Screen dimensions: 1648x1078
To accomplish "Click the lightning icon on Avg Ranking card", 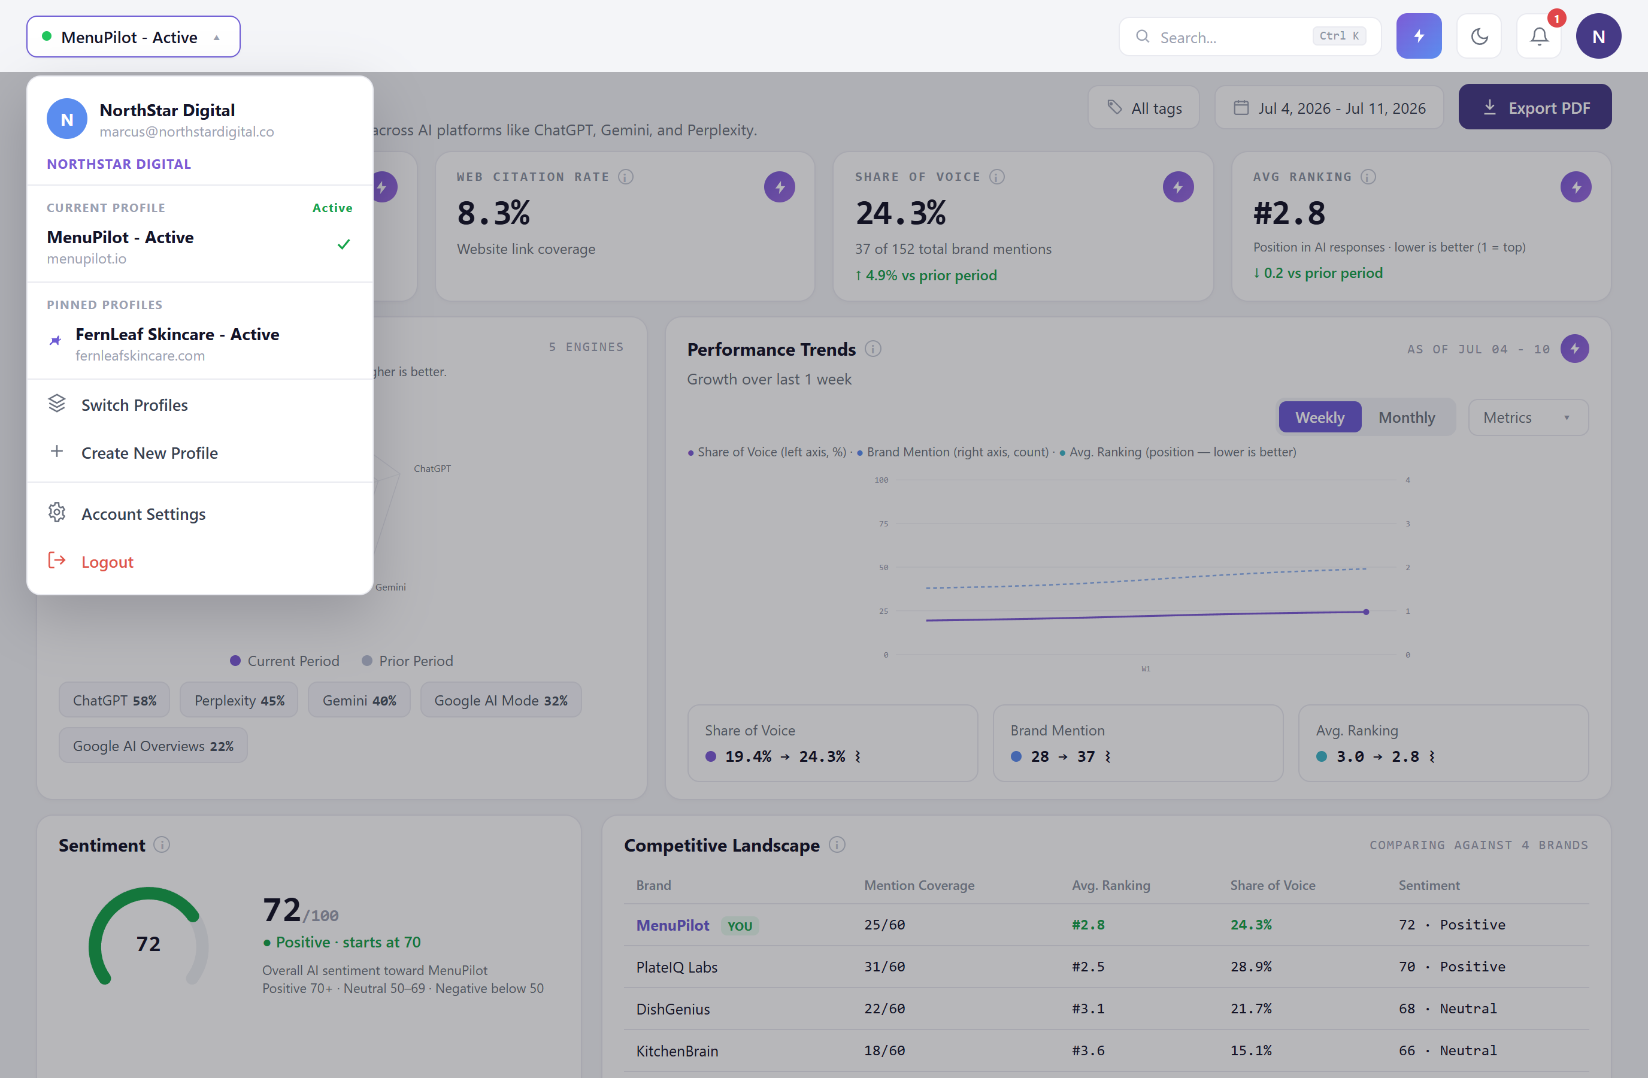I will (1576, 187).
